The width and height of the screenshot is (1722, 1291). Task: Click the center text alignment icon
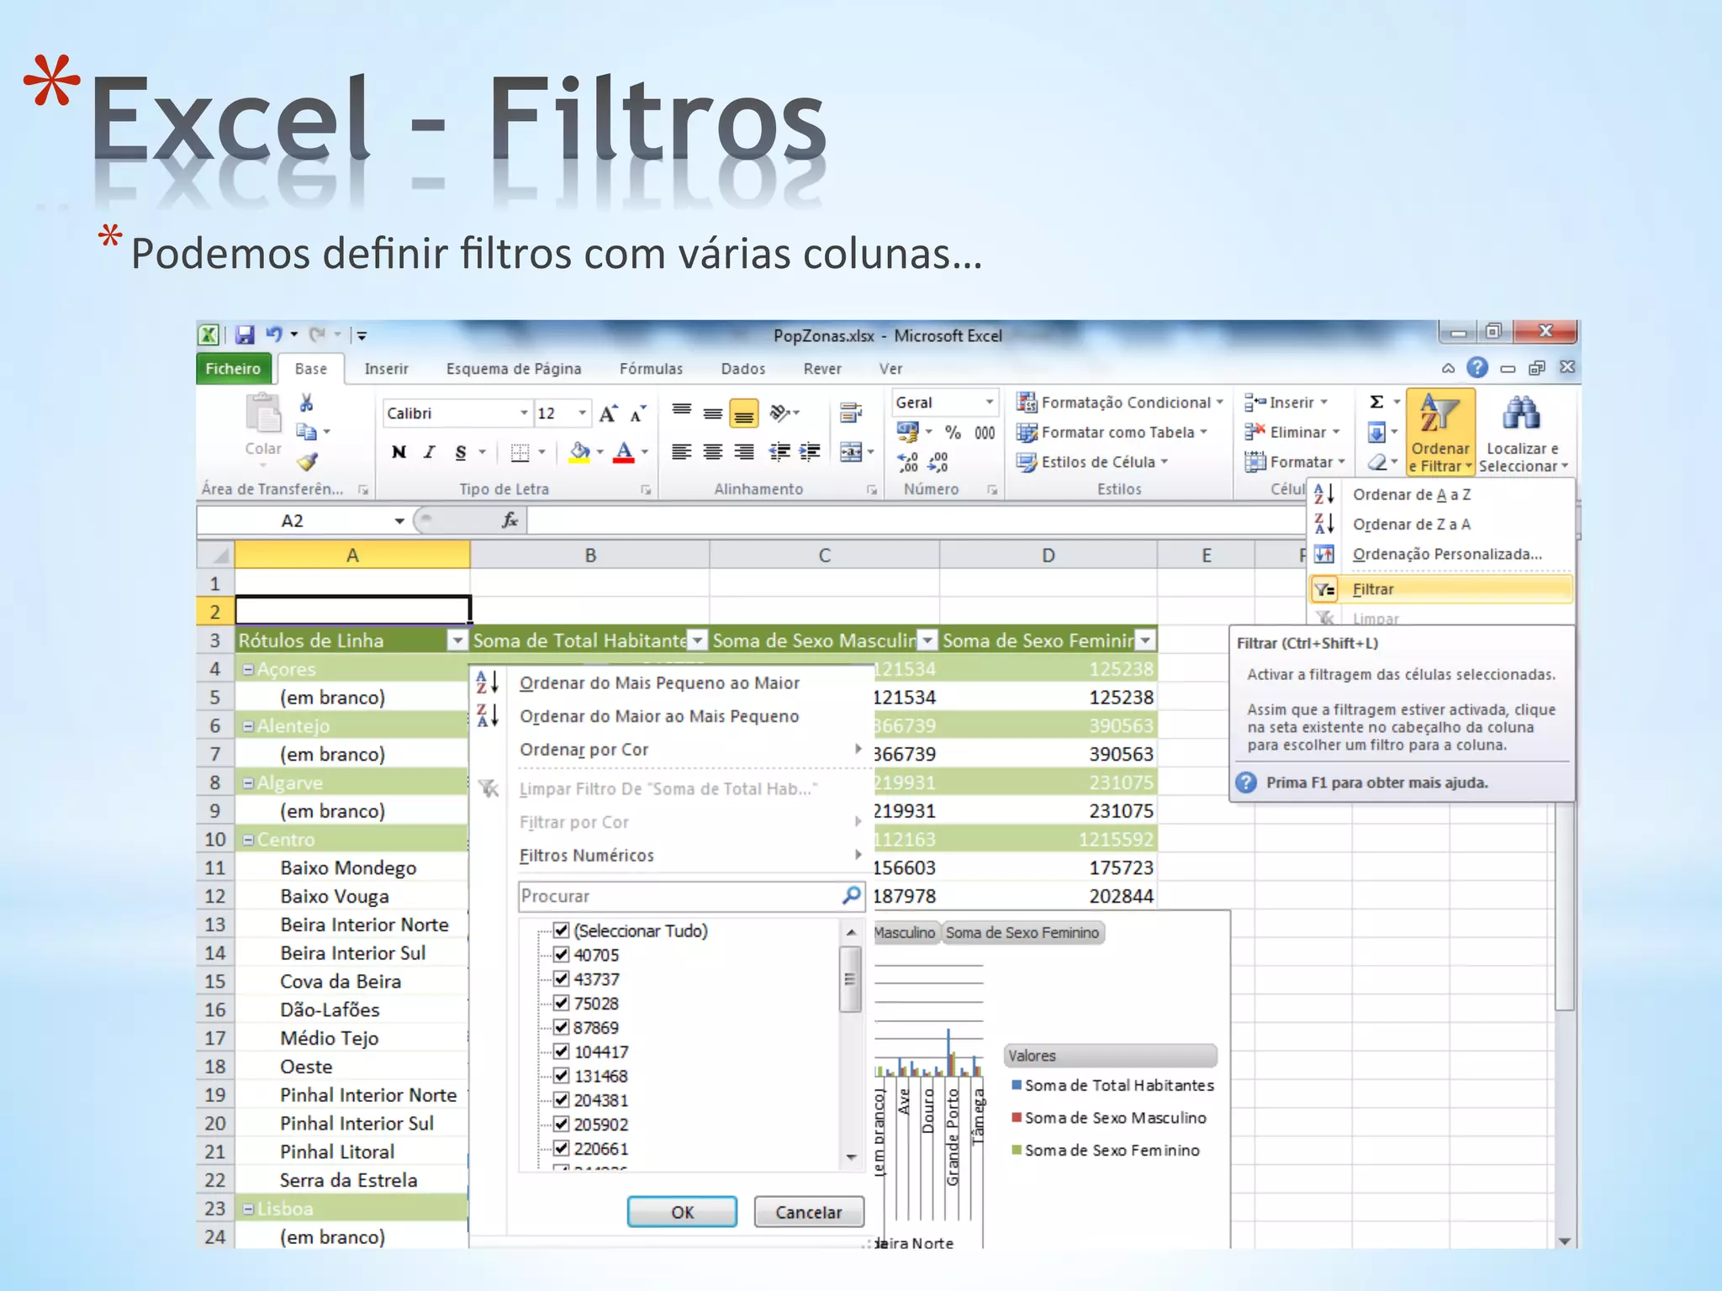(x=713, y=452)
